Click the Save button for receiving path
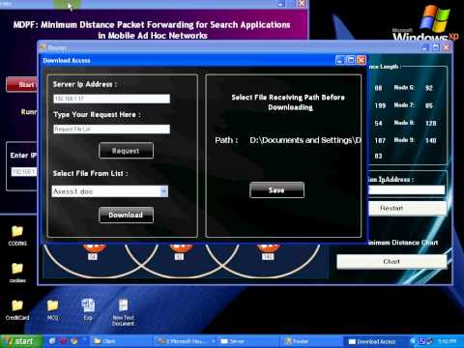Screen dimensions: 464x348 coord(276,190)
